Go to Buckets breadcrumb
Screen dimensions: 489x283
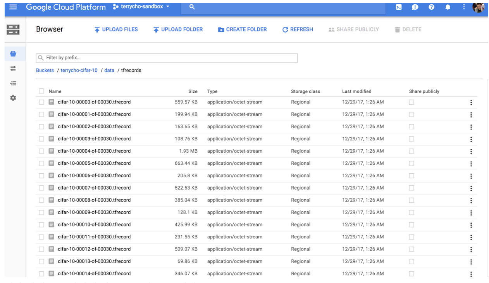[45, 71]
